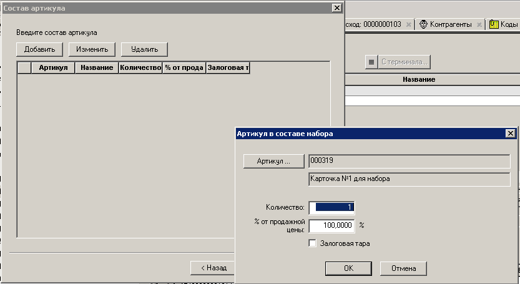The width and height of the screenshot is (520, 284).
Task: Click the Добавить button
Action: (x=39, y=49)
